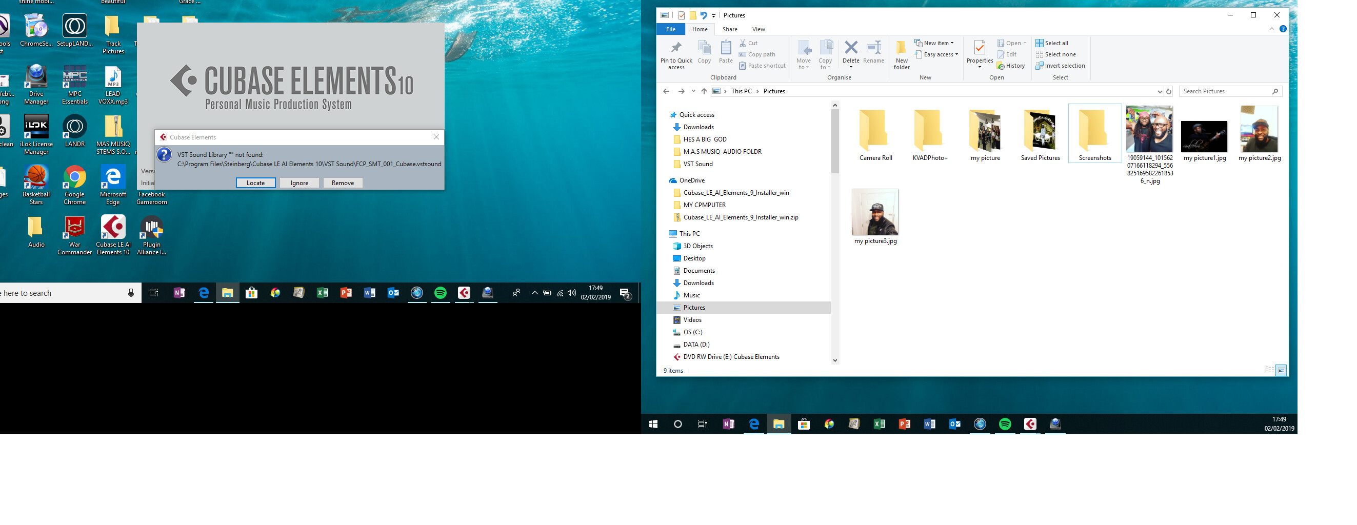Switch to the large thumbnails view
The width and height of the screenshot is (1357, 525).
coord(1282,370)
